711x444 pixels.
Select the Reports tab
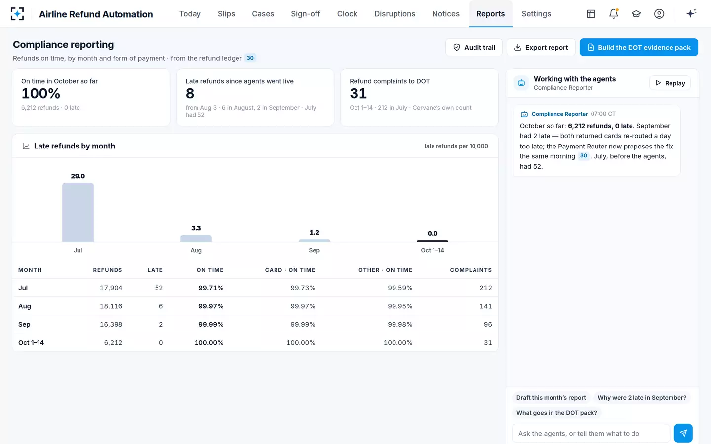pyautogui.click(x=491, y=14)
